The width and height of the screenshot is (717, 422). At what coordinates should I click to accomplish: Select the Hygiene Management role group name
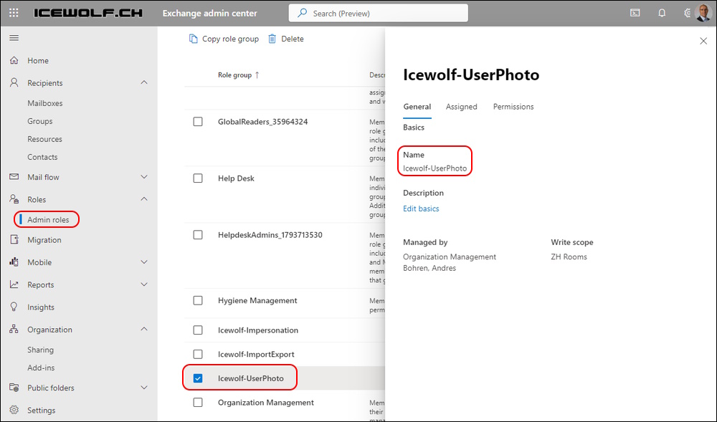pyautogui.click(x=257, y=300)
